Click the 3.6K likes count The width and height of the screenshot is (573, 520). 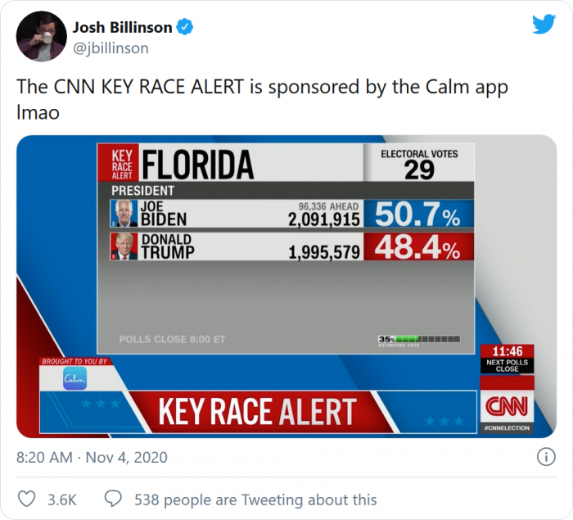coord(62,500)
